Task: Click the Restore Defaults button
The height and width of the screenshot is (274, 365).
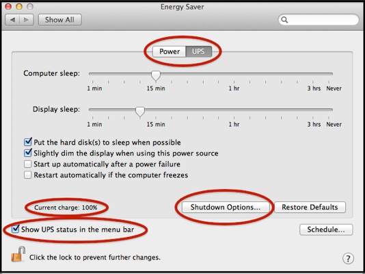Action: pos(310,207)
